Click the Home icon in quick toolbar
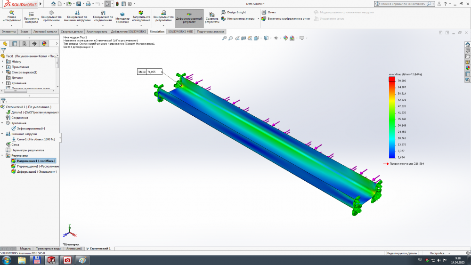Image resolution: width=471 pixels, height=265 pixels. 53,4
